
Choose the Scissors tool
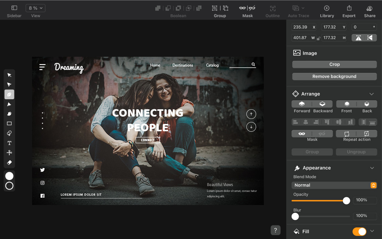9,153
